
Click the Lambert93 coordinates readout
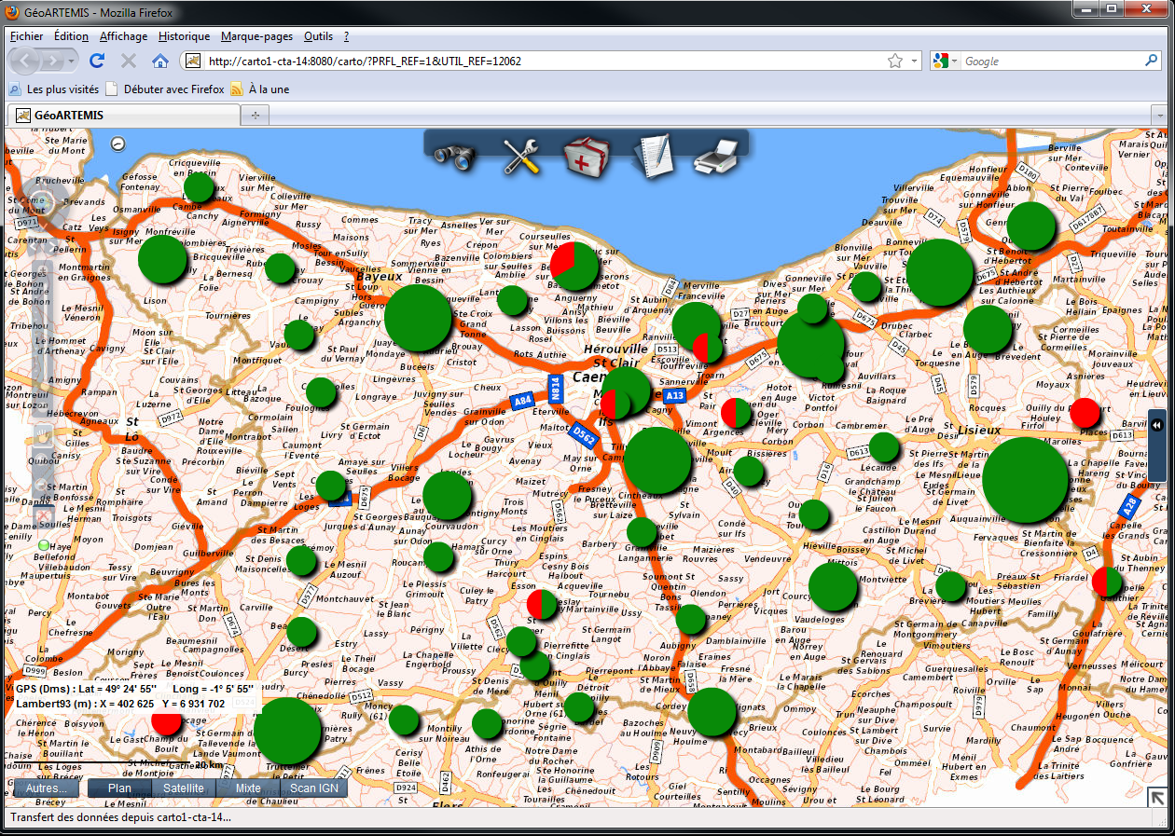pos(120,704)
